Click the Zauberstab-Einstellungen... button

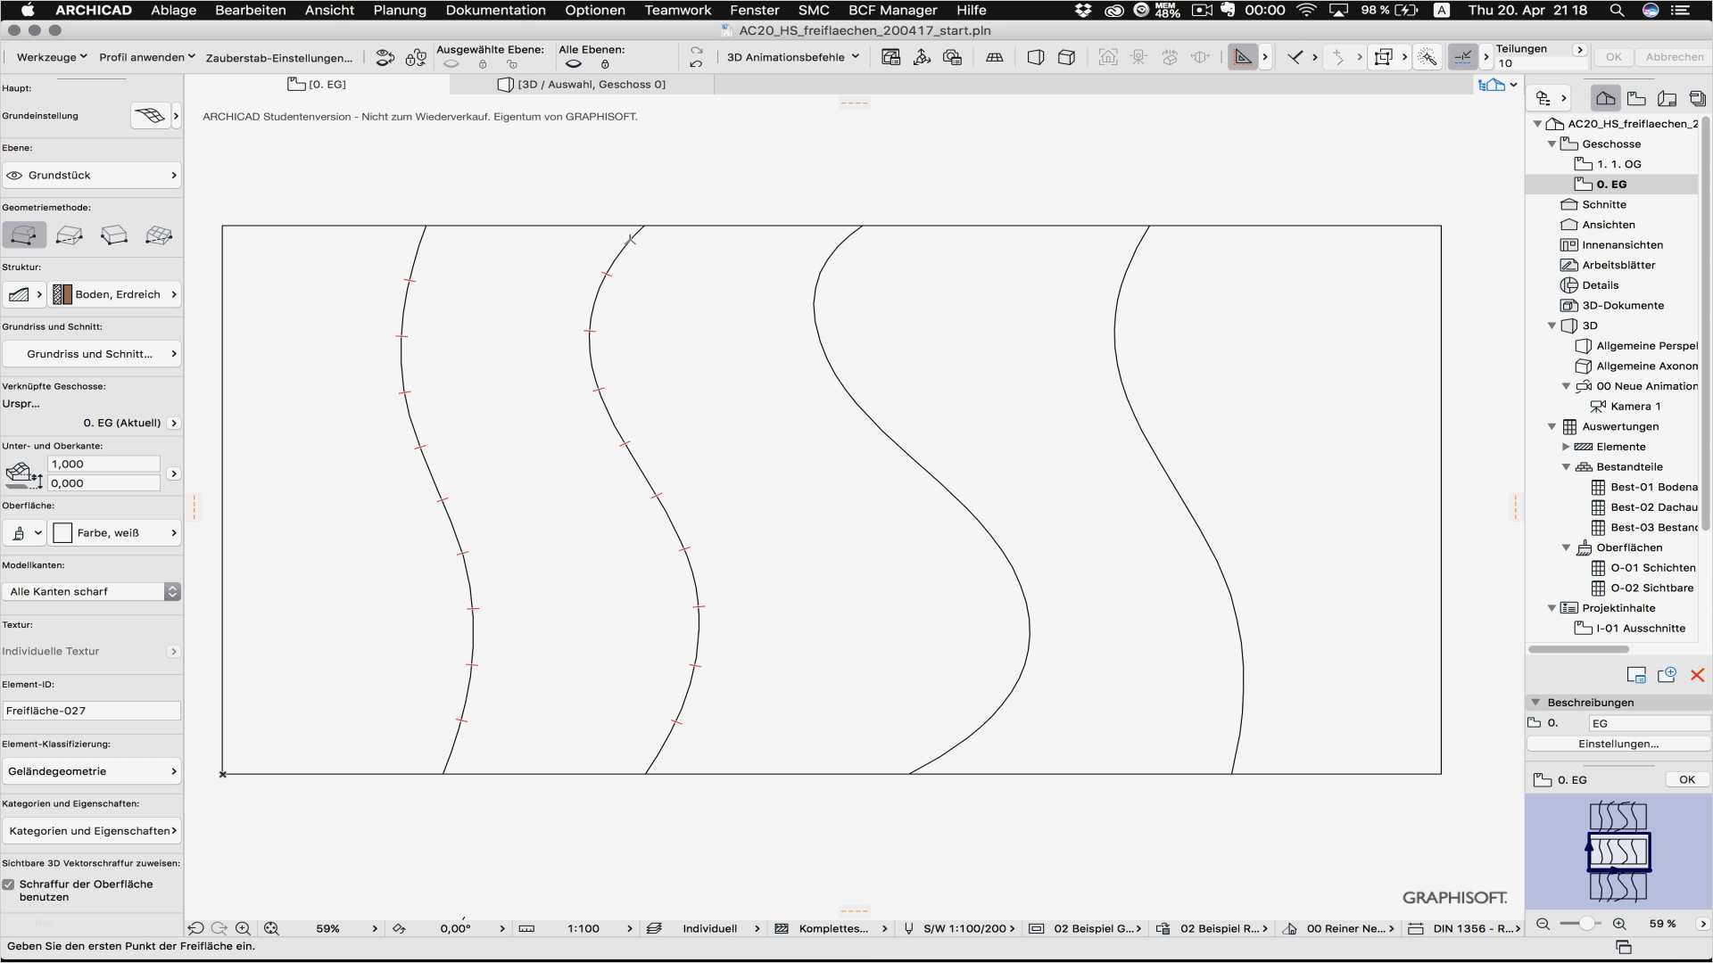pyautogui.click(x=278, y=58)
